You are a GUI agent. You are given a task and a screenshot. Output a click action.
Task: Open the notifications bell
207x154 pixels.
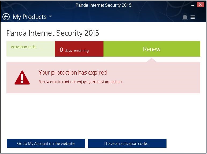point(185,17)
